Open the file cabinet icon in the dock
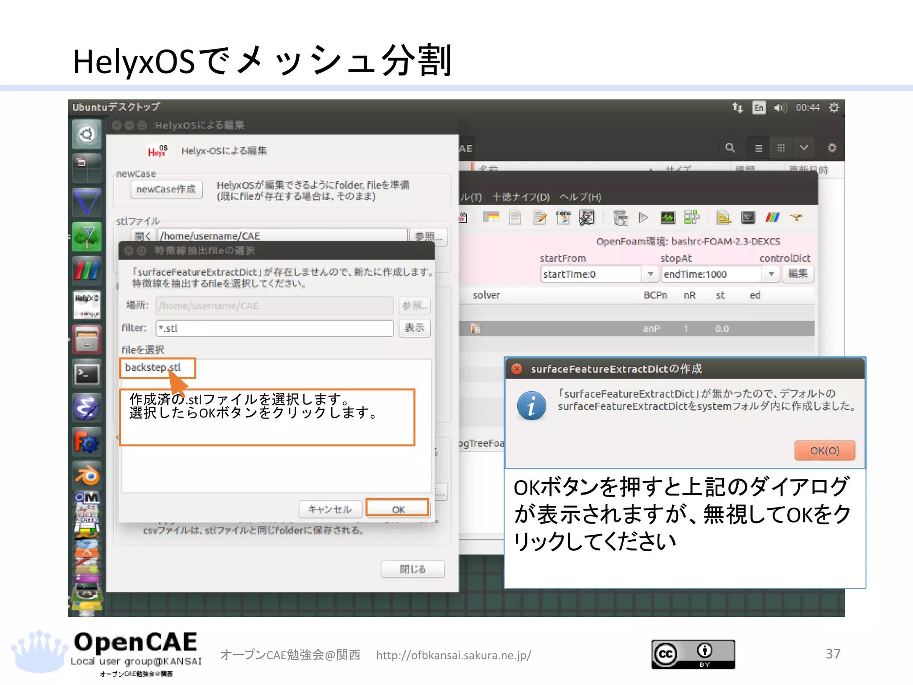This screenshot has width=913, height=685. click(87, 339)
